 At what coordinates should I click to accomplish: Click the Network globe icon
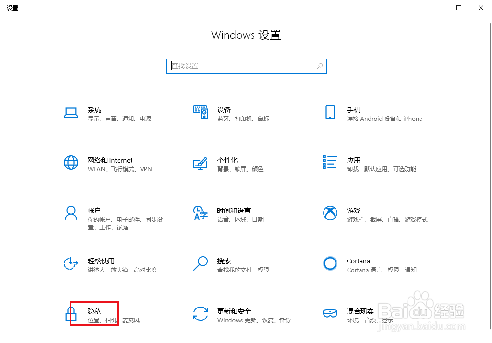pos(71,163)
